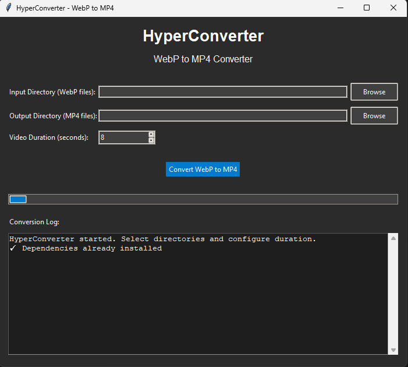Browse for the input WebP directory
The width and height of the screenshot is (408, 367).
[x=374, y=92]
